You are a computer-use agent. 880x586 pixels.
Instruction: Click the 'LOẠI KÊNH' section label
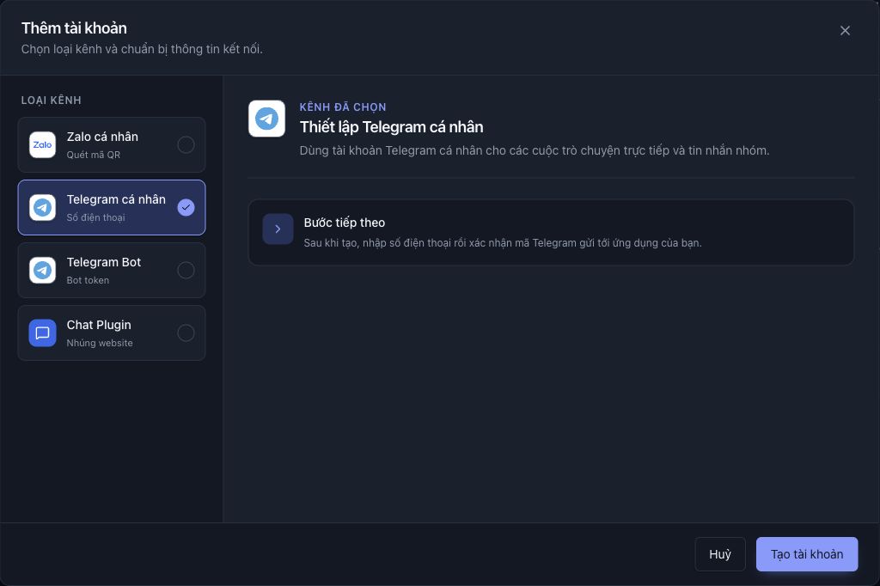51,101
